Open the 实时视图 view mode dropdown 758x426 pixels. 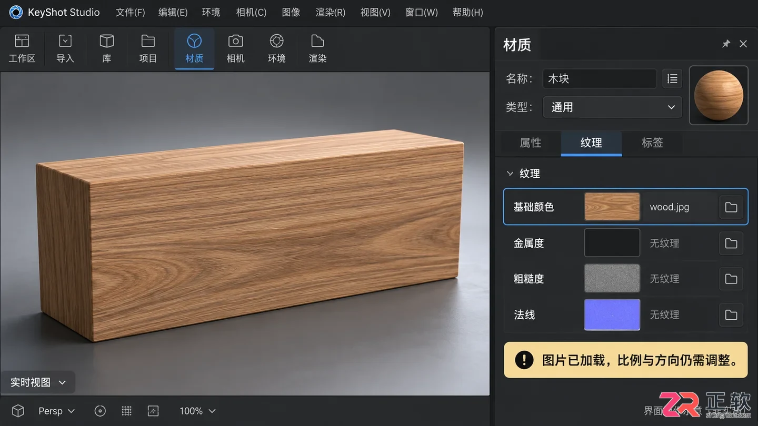pos(38,382)
